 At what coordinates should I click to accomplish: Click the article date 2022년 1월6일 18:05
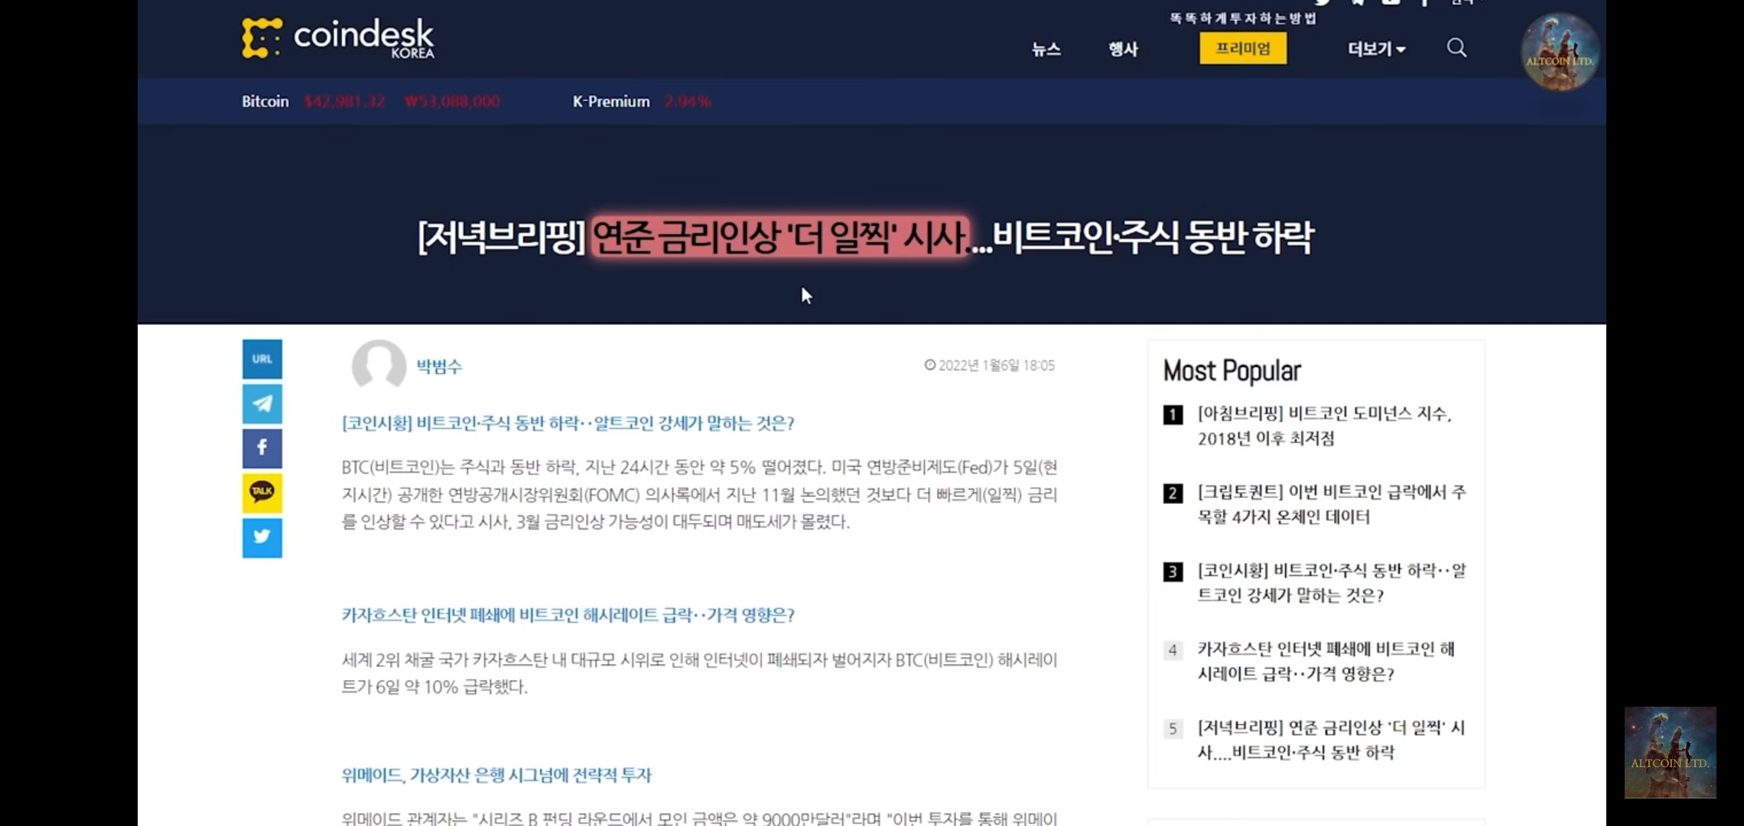pos(990,366)
